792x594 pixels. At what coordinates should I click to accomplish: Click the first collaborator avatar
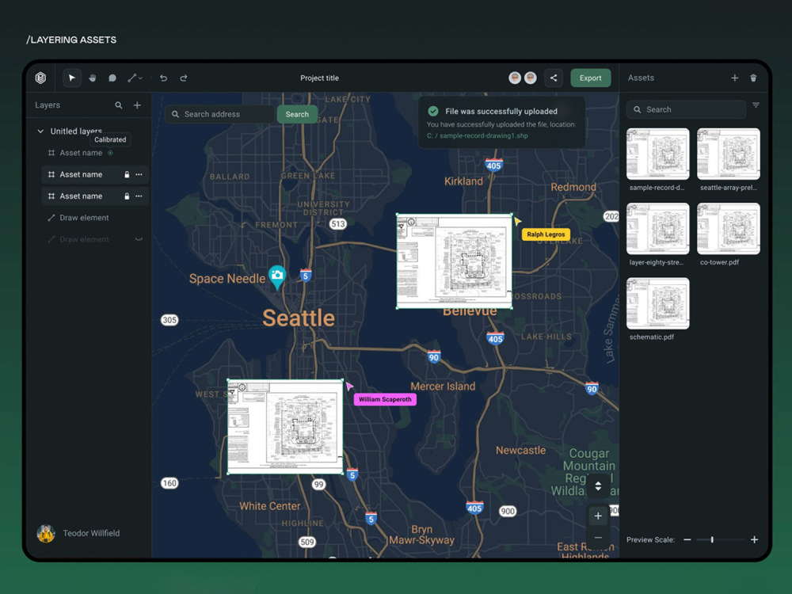click(515, 78)
